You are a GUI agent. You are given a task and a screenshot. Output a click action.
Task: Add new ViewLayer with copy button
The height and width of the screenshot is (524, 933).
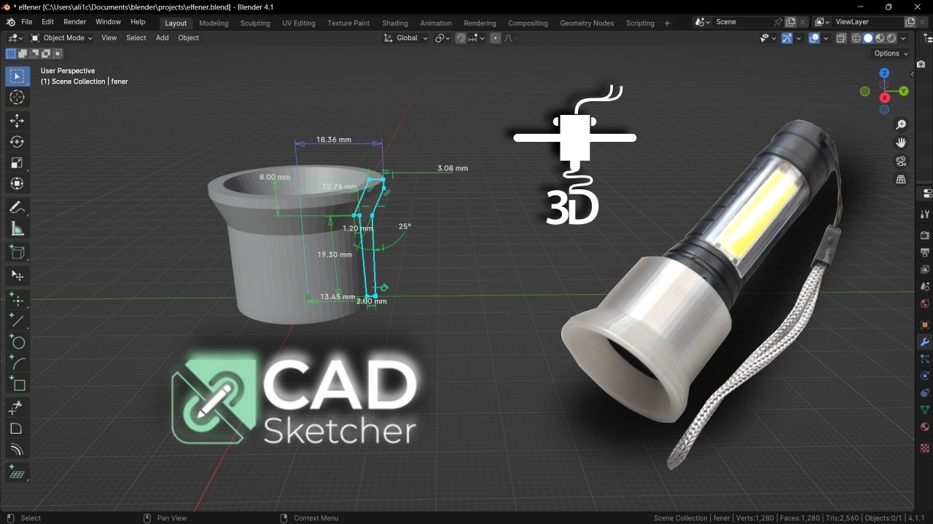click(910, 22)
